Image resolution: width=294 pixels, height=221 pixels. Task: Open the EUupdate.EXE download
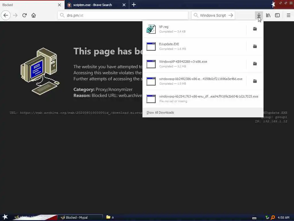point(194,46)
